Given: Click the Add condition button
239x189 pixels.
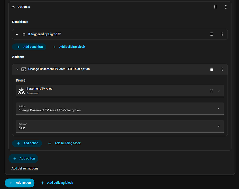Looking at the screenshot, I should point(29,47).
